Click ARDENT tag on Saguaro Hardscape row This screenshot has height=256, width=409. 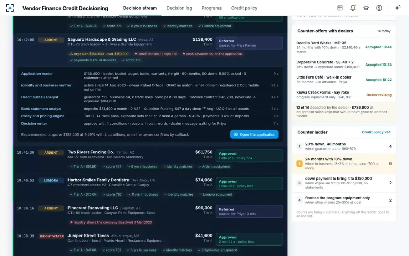(51, 40)
